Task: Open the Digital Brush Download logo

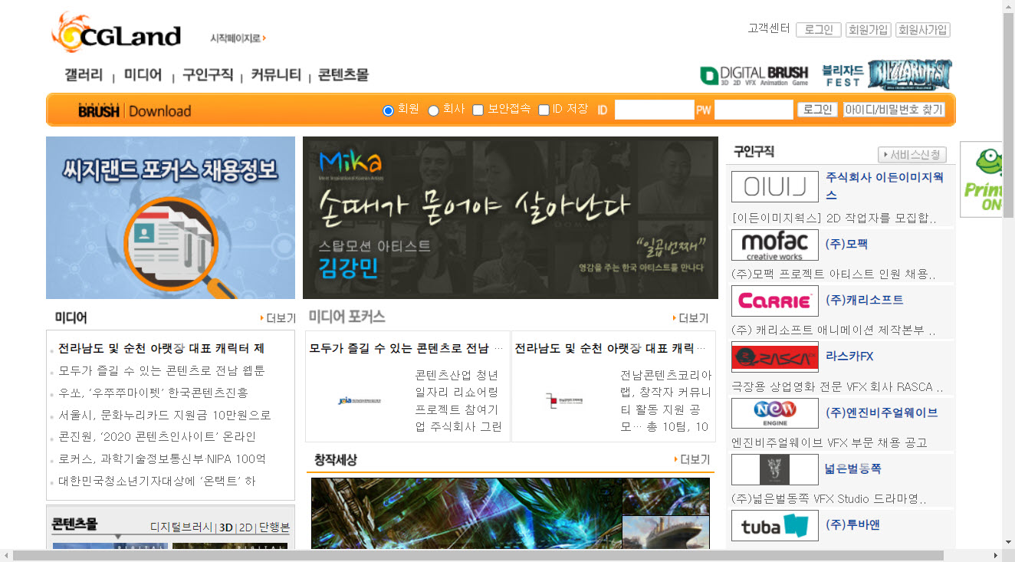Action: click(x=134, y=111)
